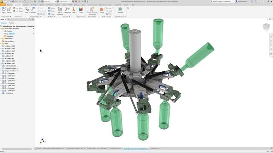Switch to the Design ribbon tab

click(26, 5)
